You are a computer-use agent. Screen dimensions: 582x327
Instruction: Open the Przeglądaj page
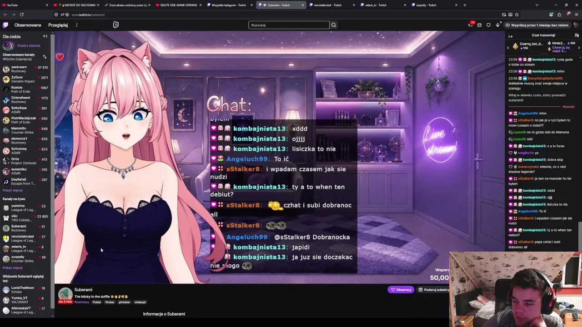(x=58, y=25)
